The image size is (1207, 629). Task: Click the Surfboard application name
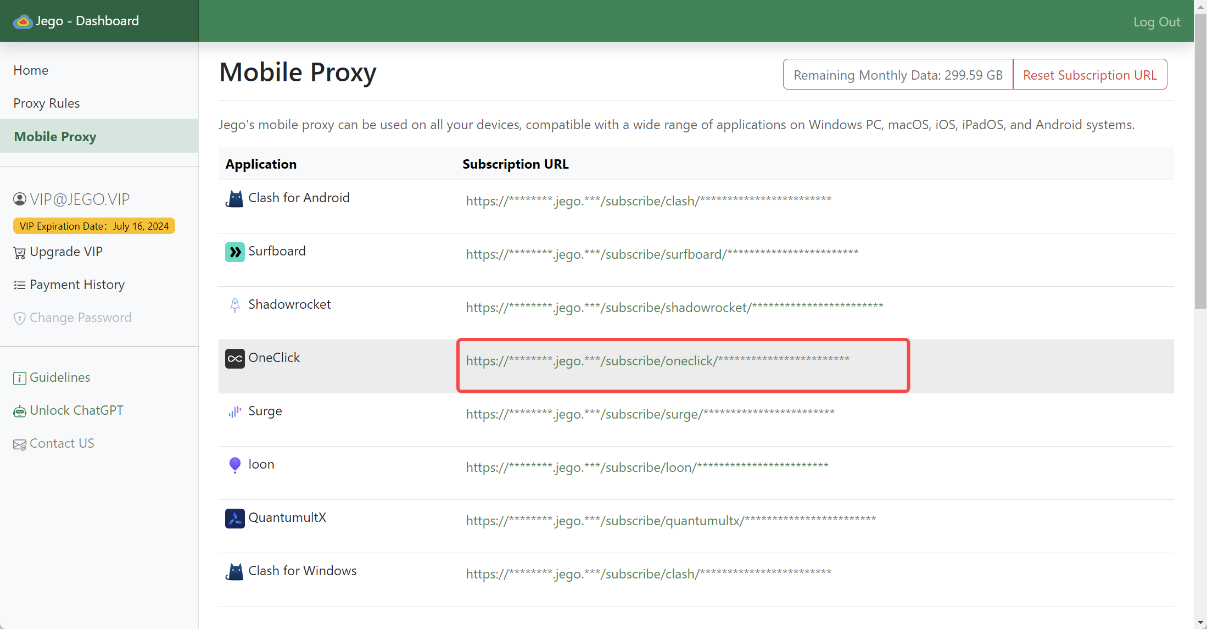tap(277, 251)
